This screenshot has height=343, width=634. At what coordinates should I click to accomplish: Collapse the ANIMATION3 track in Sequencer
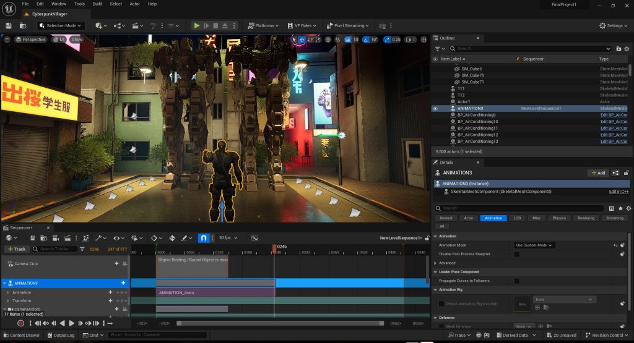[5, 283]
